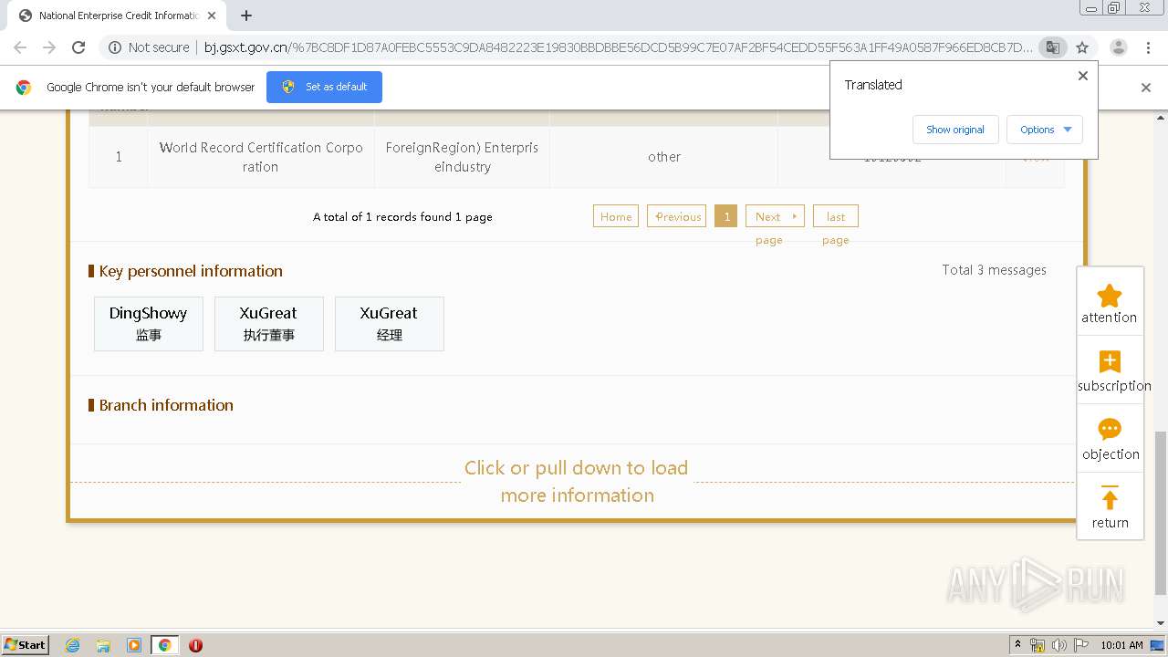Viewport: 1168px width, 657px height.
Task: Open the Start menu
Action: pos(26,645)
